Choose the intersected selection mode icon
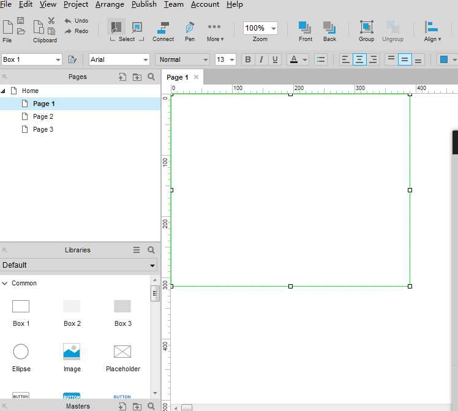 tap(116, 27)
